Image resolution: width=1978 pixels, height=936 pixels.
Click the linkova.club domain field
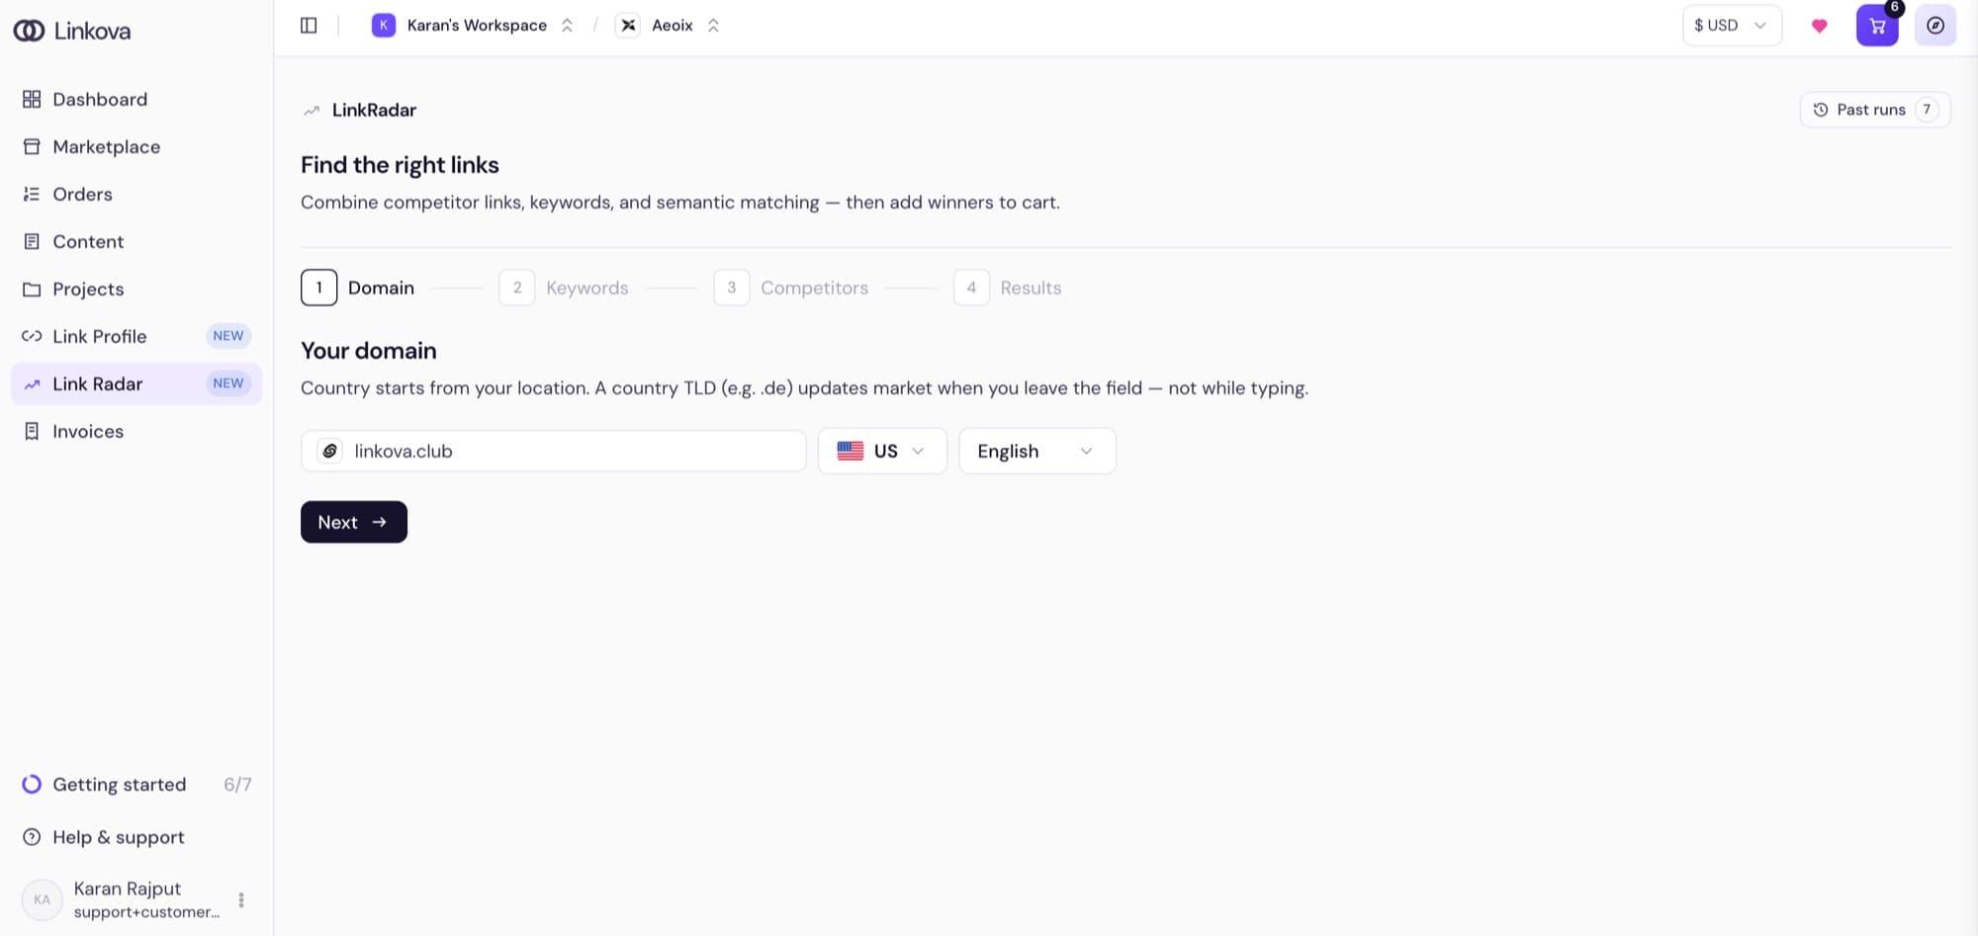554,451
